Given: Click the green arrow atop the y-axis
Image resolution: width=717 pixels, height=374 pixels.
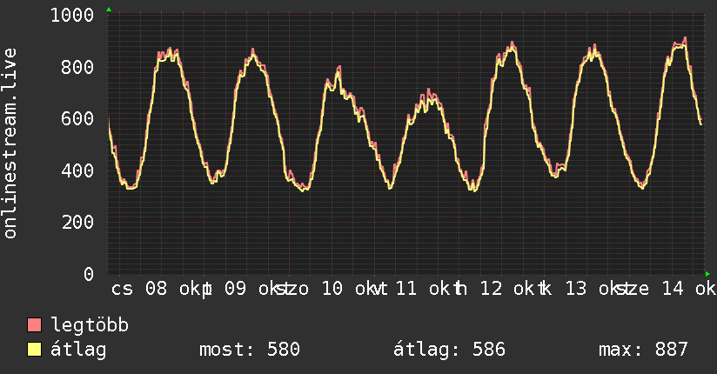Looking at the screenshot, I should [109, 10].
